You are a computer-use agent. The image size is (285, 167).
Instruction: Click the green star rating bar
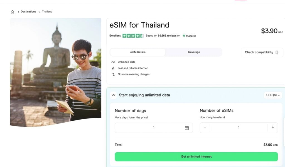coord(133,36)
